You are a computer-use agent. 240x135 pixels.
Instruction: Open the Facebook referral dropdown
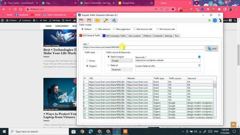[x=121, y=69]
